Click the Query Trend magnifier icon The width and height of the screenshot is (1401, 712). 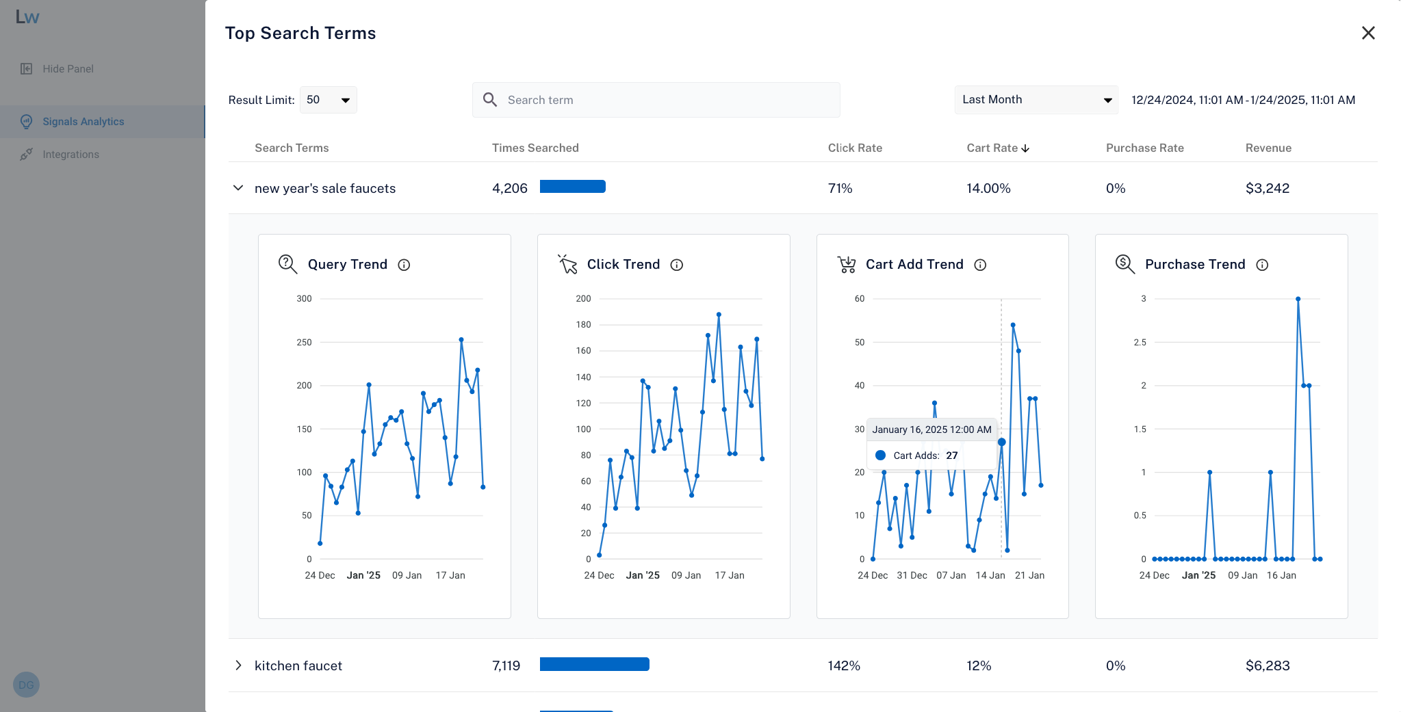coord(287,264)
